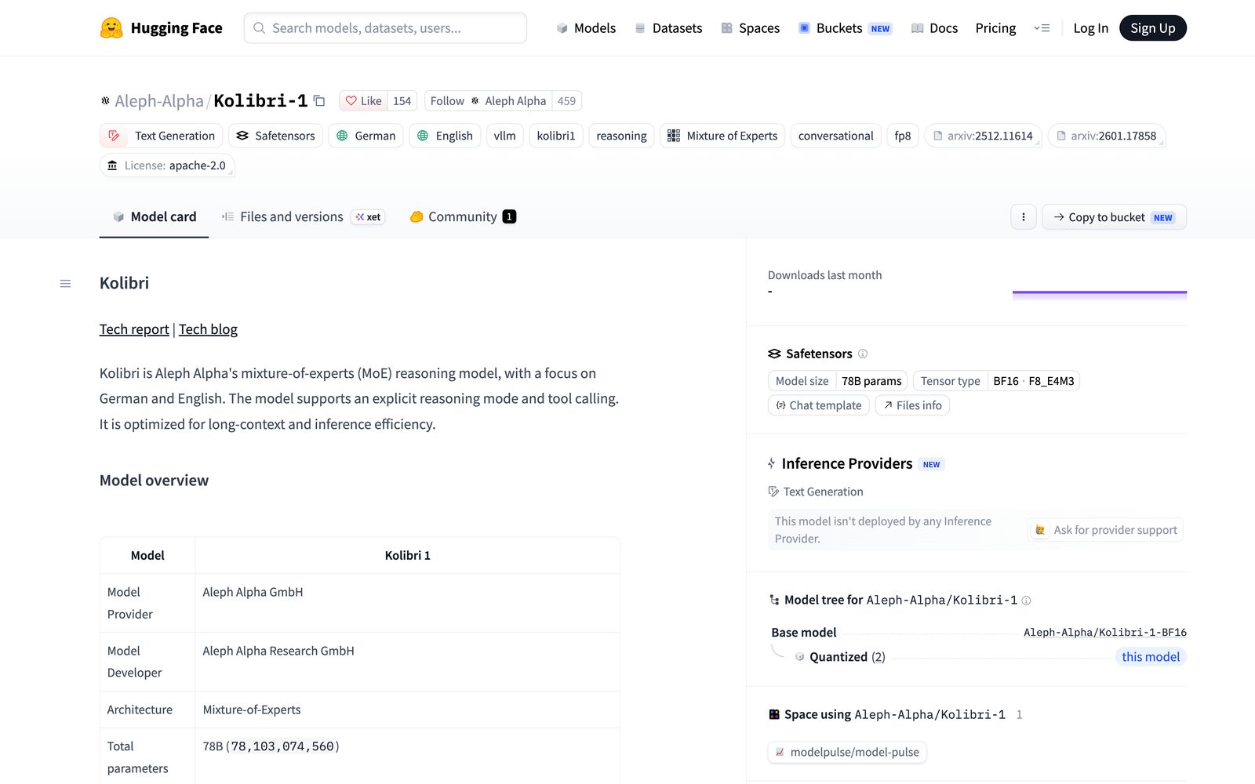Viewport: 1255px width, 784px height.
Task: Open base model Aleph-Alpha/Kolibri-1-BF16 link
Action: tap(1104, 633)
